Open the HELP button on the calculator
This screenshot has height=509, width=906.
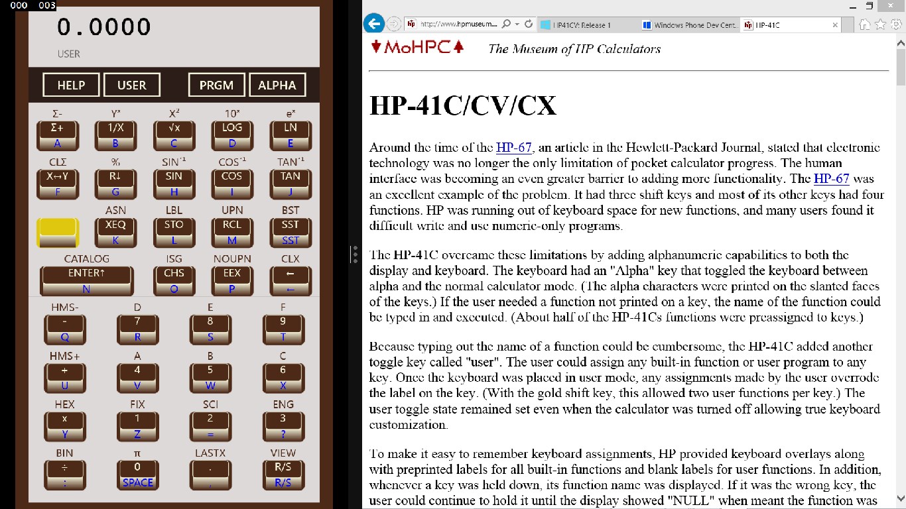[x=71, y=85]
